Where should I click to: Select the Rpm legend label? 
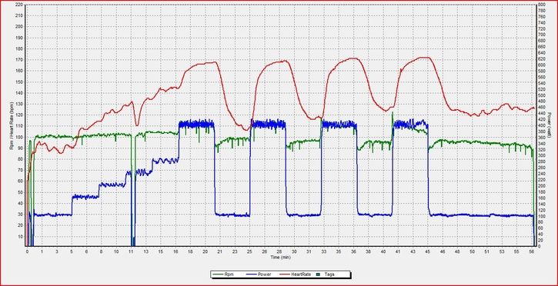228,274
